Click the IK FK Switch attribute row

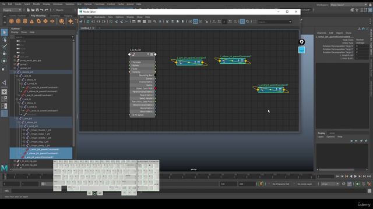click(142, 115)
